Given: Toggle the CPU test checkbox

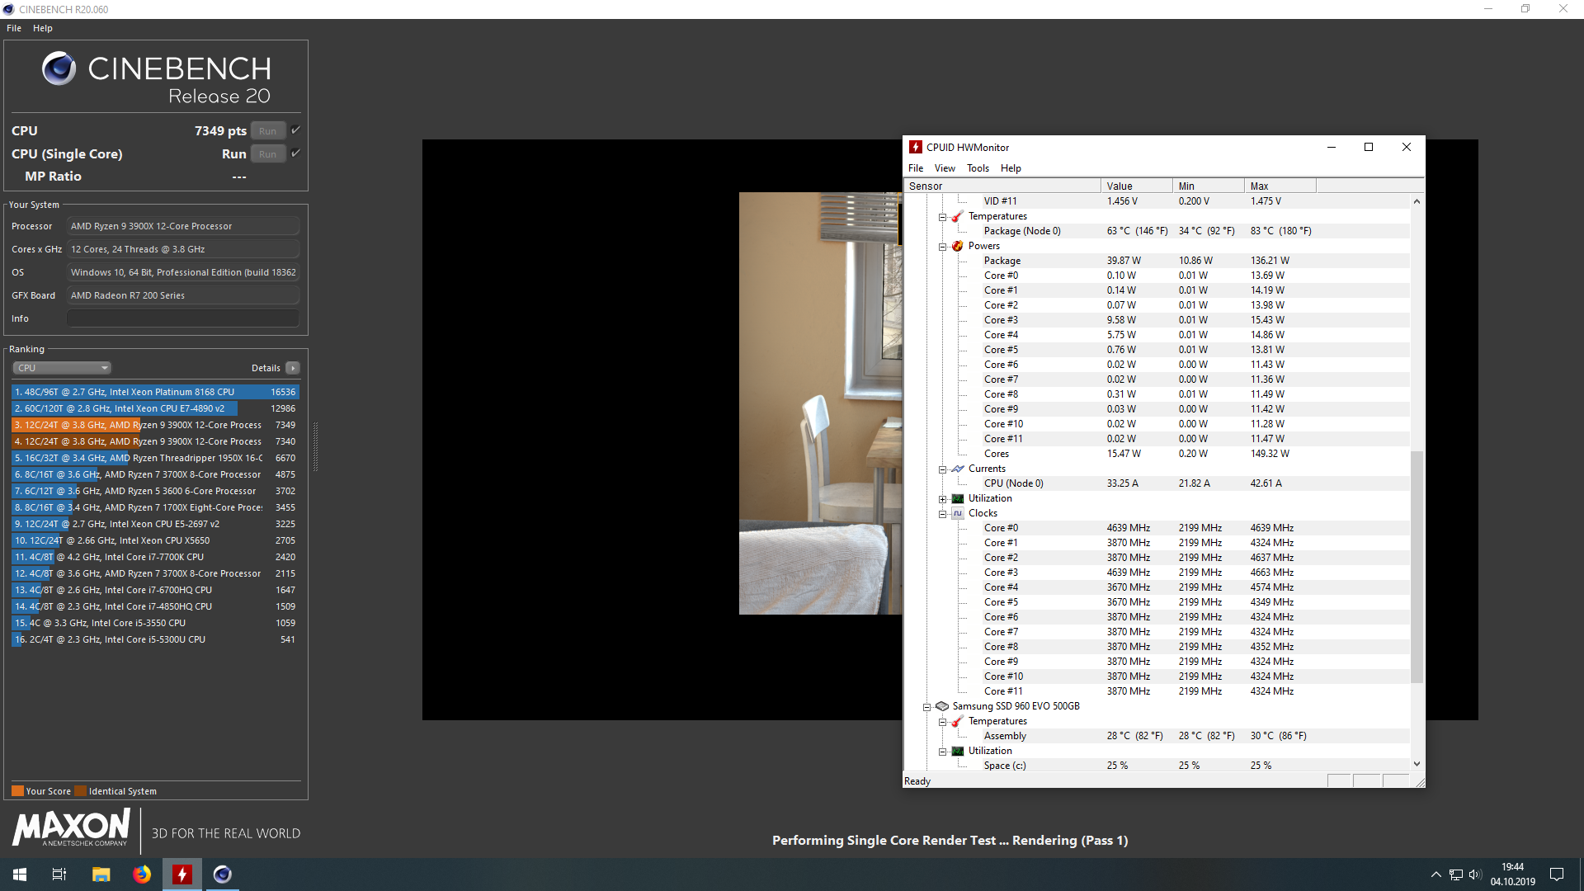Looking at the screenshot, I should (295, 130).
